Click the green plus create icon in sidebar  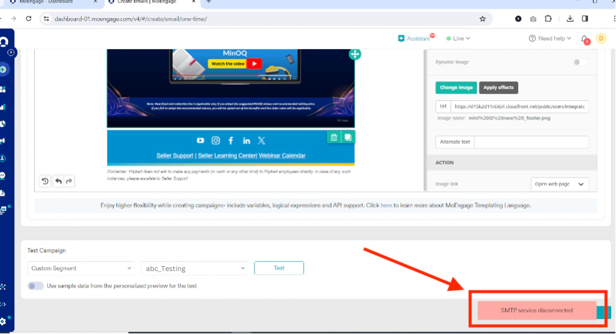tap(3, 70)
